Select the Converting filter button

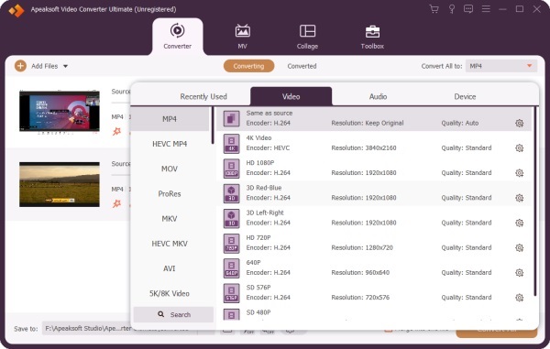(x=248, y=66)
